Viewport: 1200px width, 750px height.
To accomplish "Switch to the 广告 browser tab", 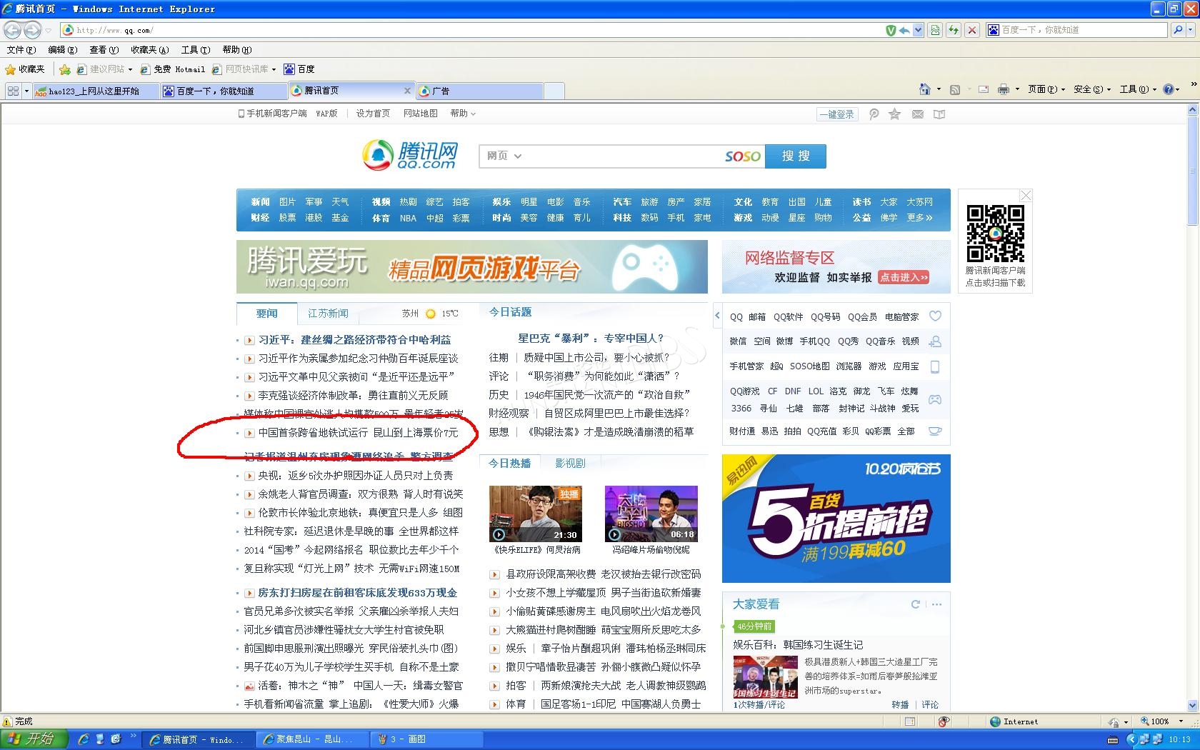I will point(480,91).
